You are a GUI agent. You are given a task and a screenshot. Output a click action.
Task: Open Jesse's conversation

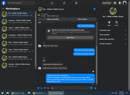pyautogui.click(x=18, y=51)
